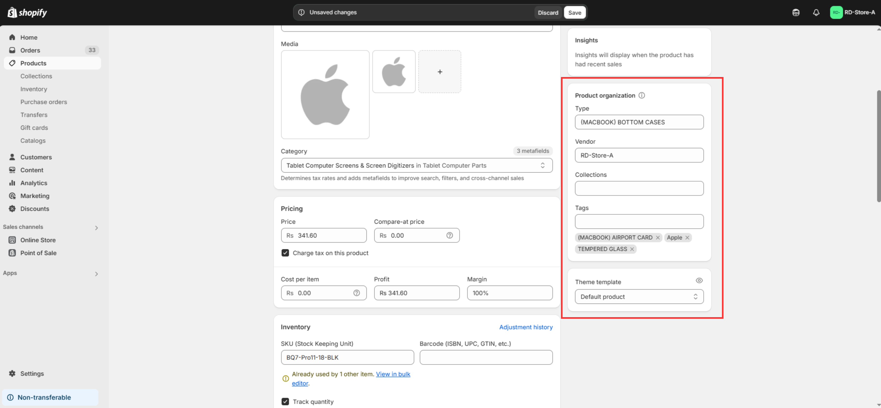Click the Orders count badge 33

point(92,50)
